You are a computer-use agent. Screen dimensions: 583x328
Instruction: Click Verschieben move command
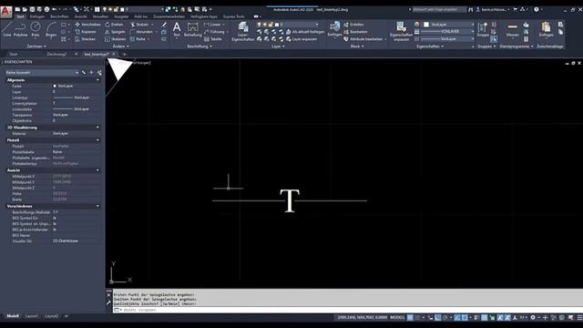pos(87,25)
